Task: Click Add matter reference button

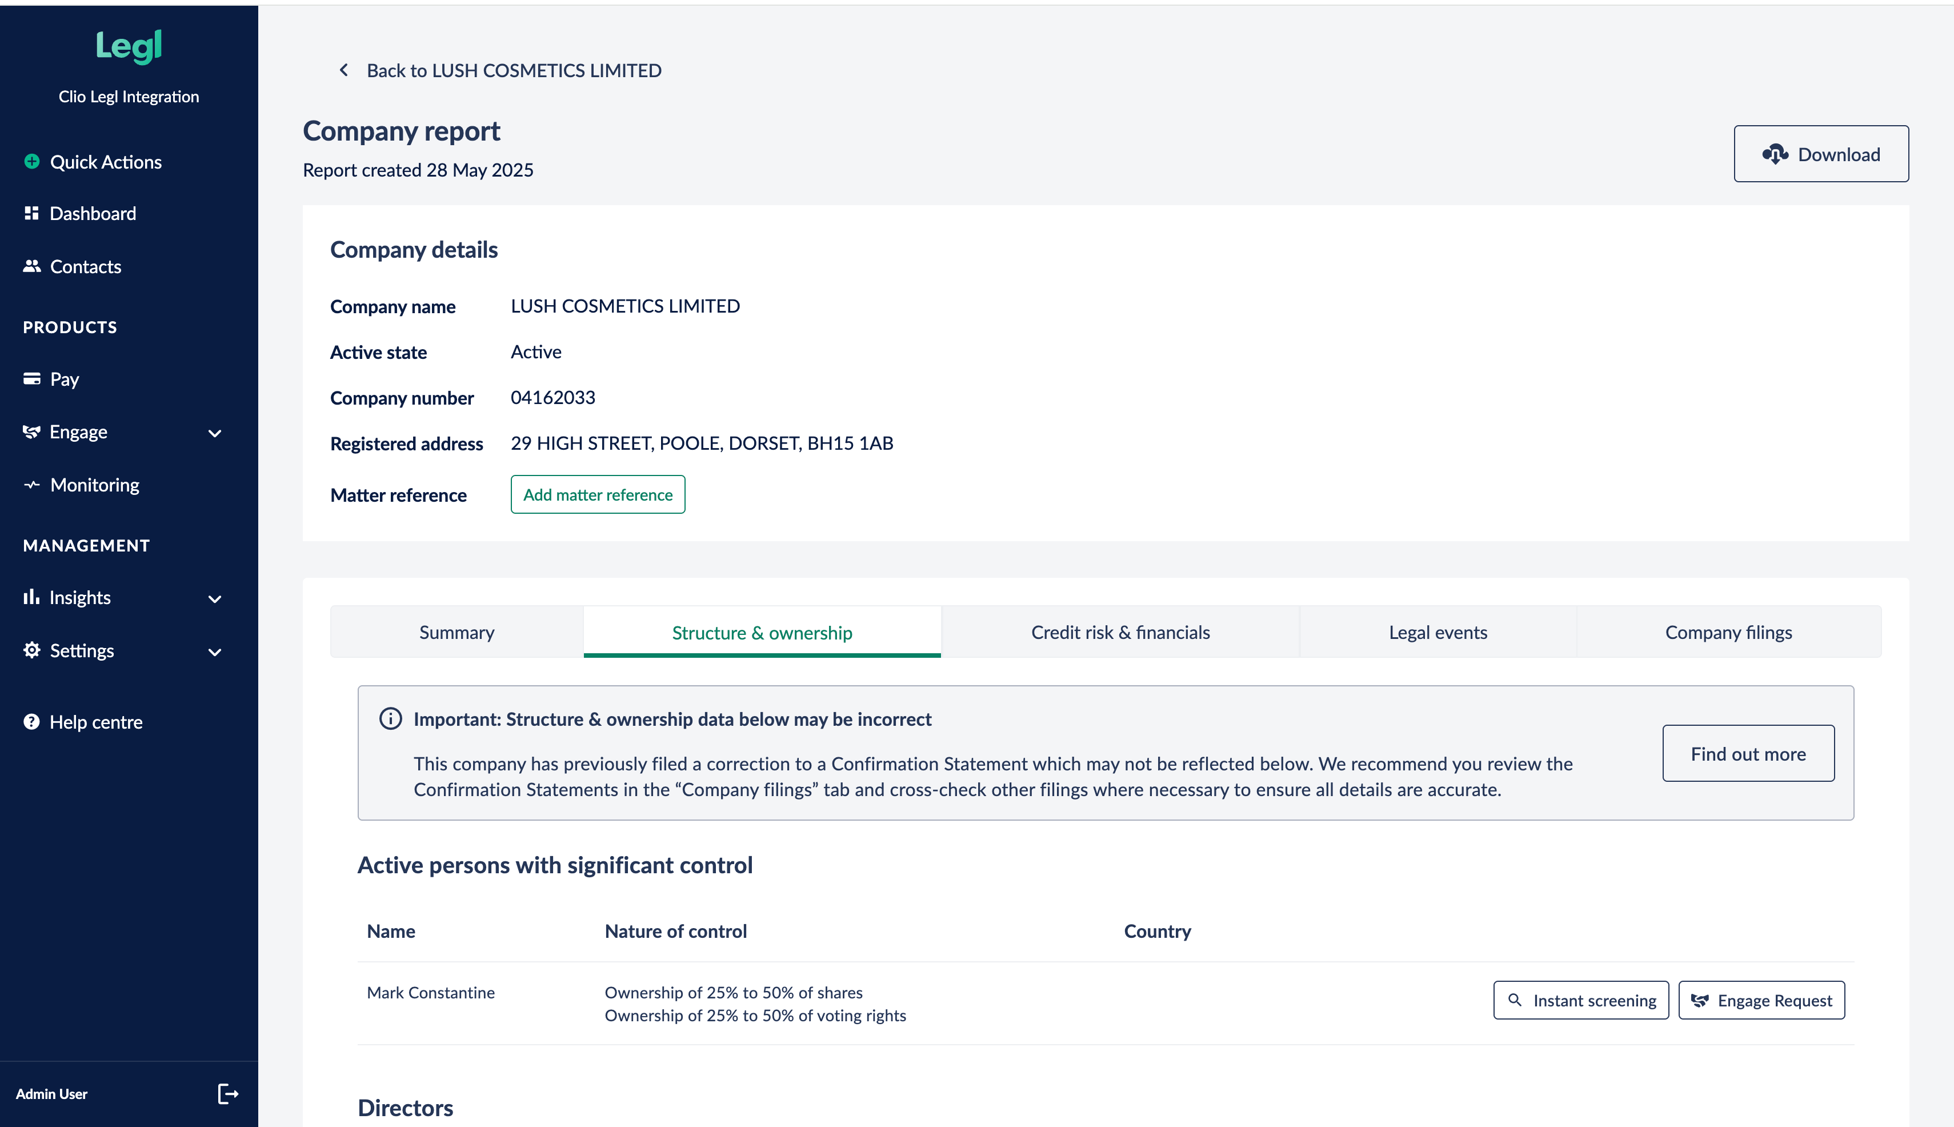Action: coord(598,494)
